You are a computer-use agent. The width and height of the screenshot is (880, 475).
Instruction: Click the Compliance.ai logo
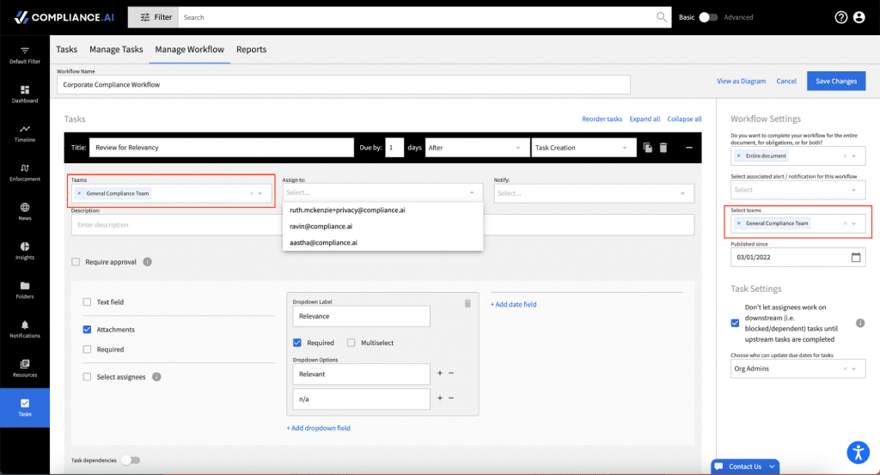[64, 17]
